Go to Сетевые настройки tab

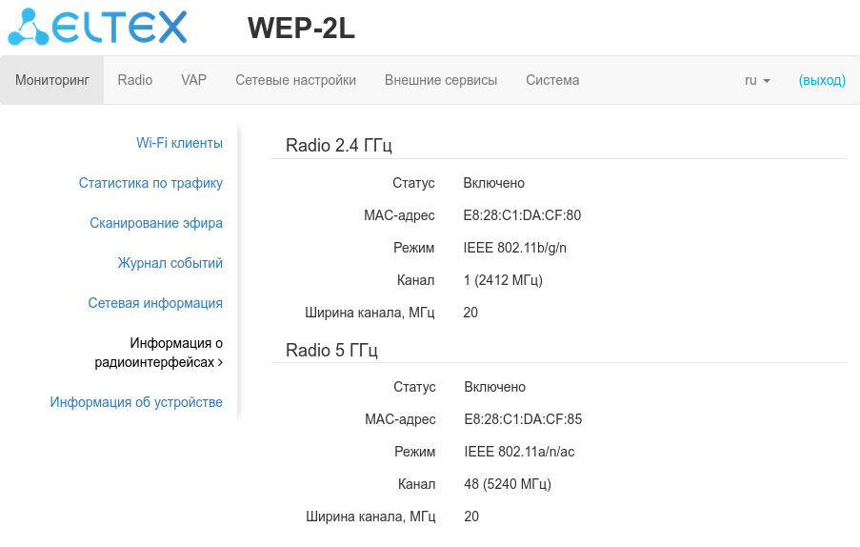(x=295, y=80)
